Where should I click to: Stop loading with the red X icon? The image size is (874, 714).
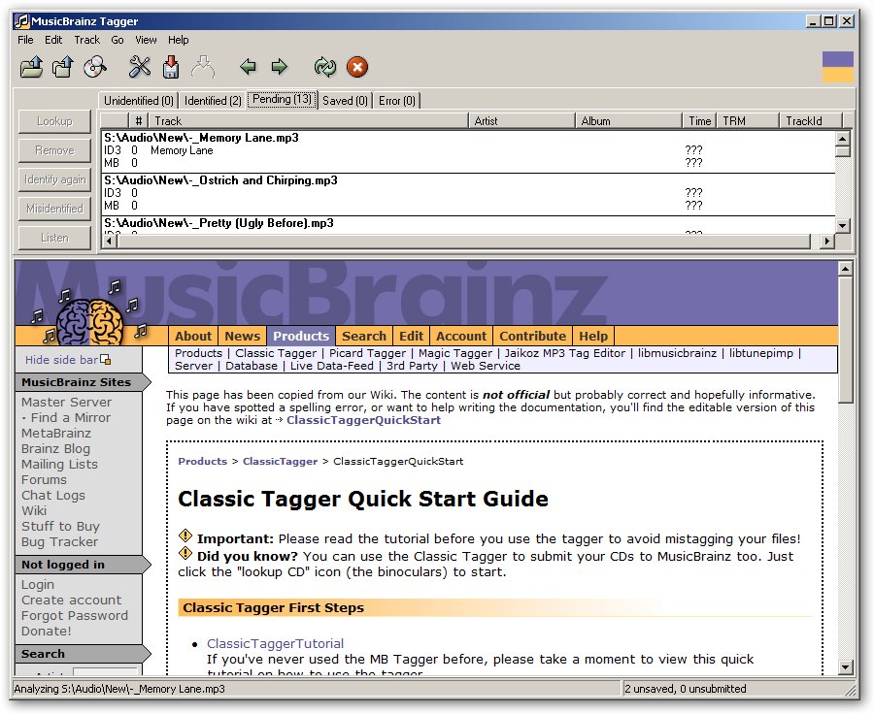[x=357, y=67]
